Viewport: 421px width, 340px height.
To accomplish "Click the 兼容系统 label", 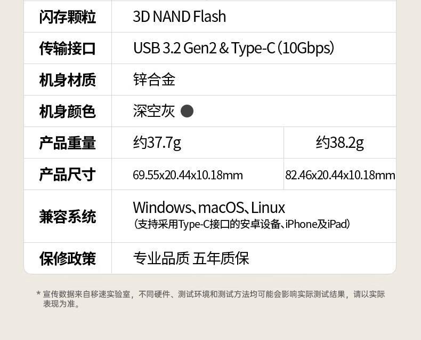I will pyautogui.click(x=67, y=217).
